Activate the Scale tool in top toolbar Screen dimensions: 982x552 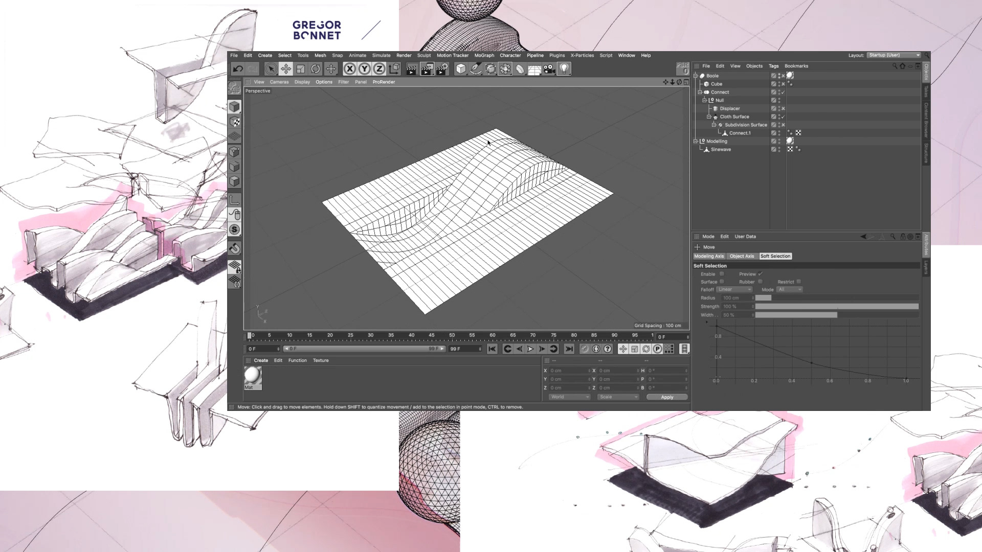pyautogui.click(x=301, y=69)
